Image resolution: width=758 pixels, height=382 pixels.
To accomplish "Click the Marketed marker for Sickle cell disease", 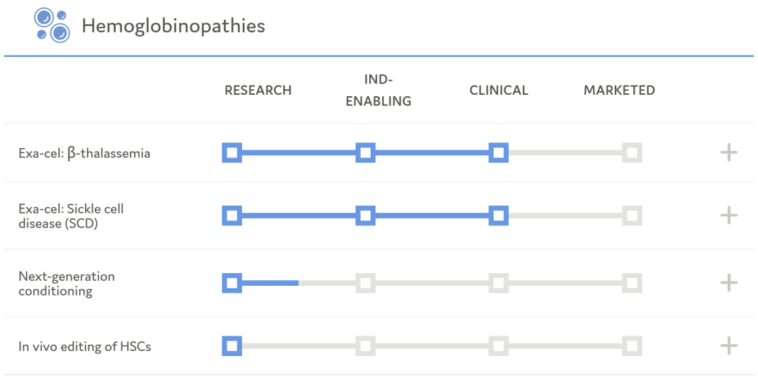I will tap(632, 215).
